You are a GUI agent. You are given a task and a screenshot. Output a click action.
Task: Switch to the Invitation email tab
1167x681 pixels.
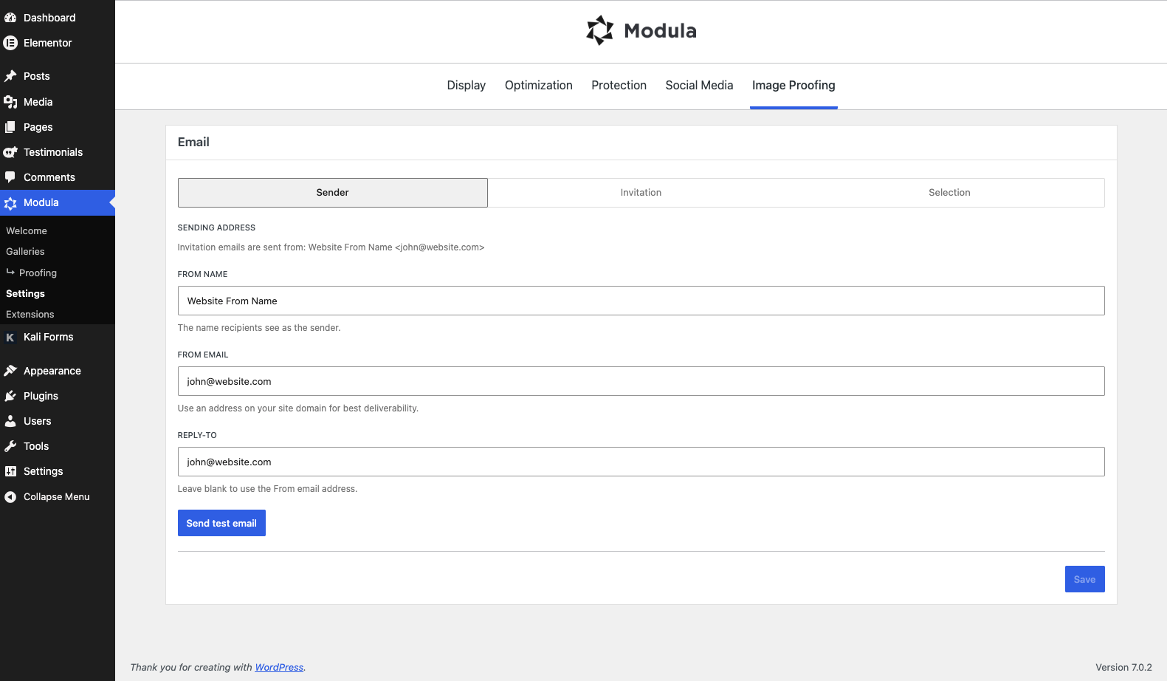point(641,193)
